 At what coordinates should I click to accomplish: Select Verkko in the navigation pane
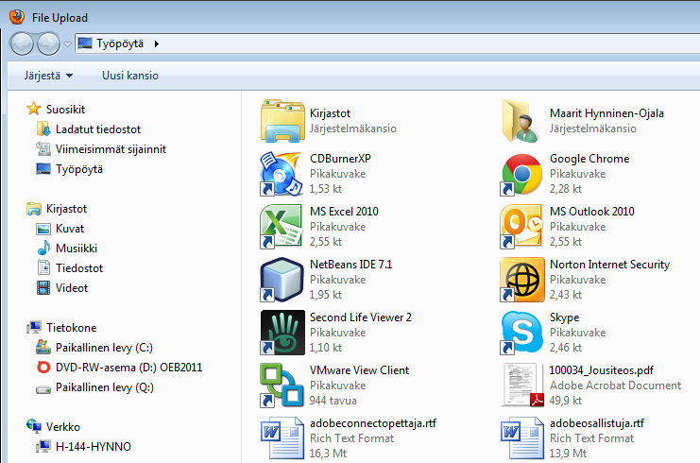[x=63, y=427]
